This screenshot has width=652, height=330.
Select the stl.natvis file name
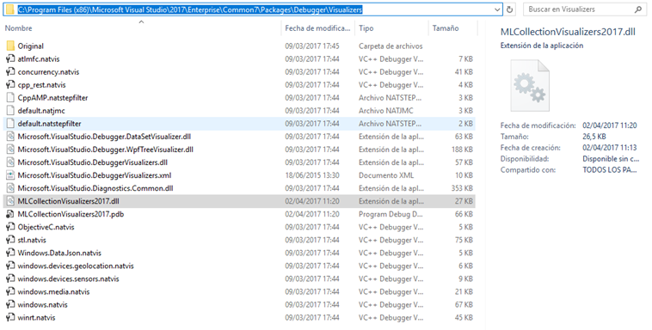pyautogui.click(x=32, y=240)
